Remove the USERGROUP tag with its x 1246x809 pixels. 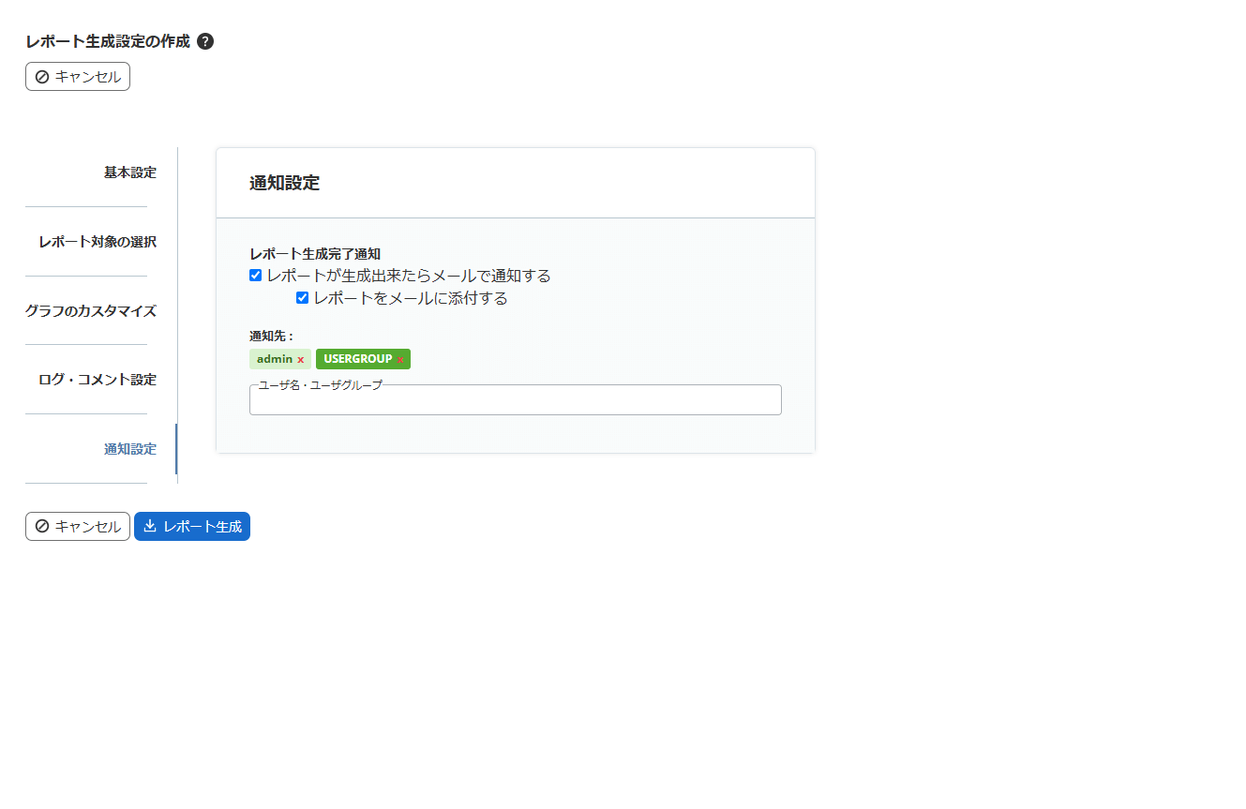[x=400, y=359]
